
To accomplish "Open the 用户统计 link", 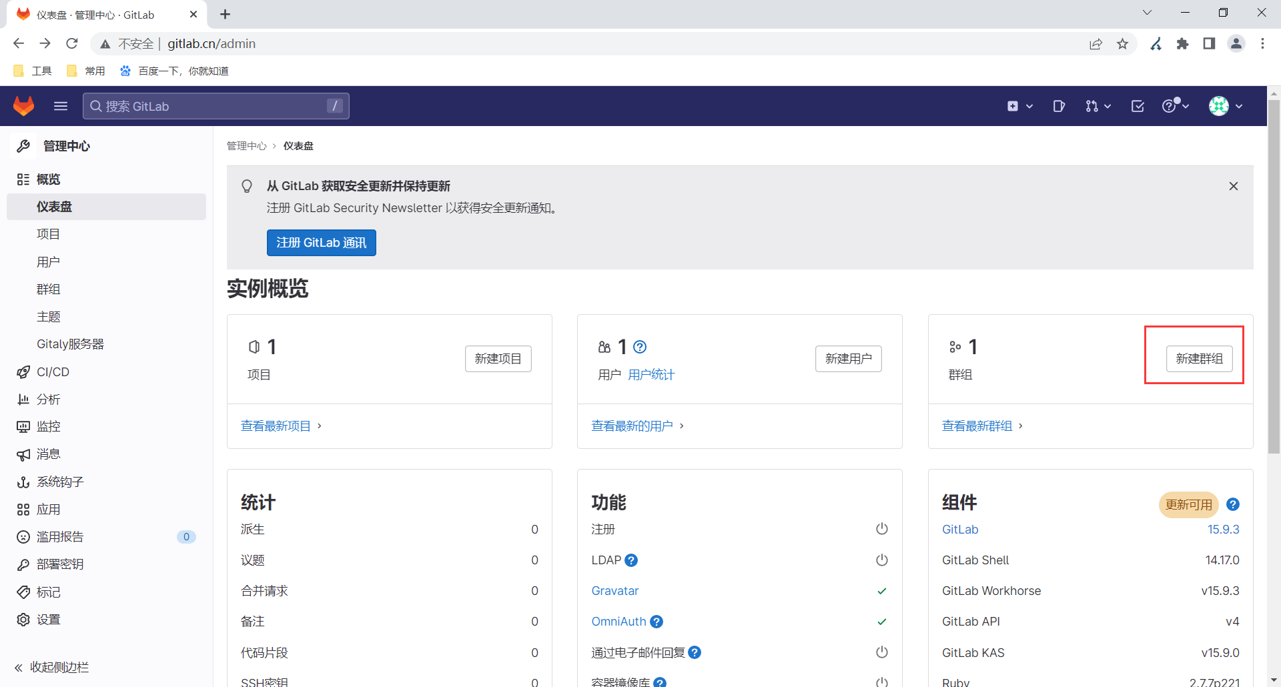I will click(x=651, y=375).
